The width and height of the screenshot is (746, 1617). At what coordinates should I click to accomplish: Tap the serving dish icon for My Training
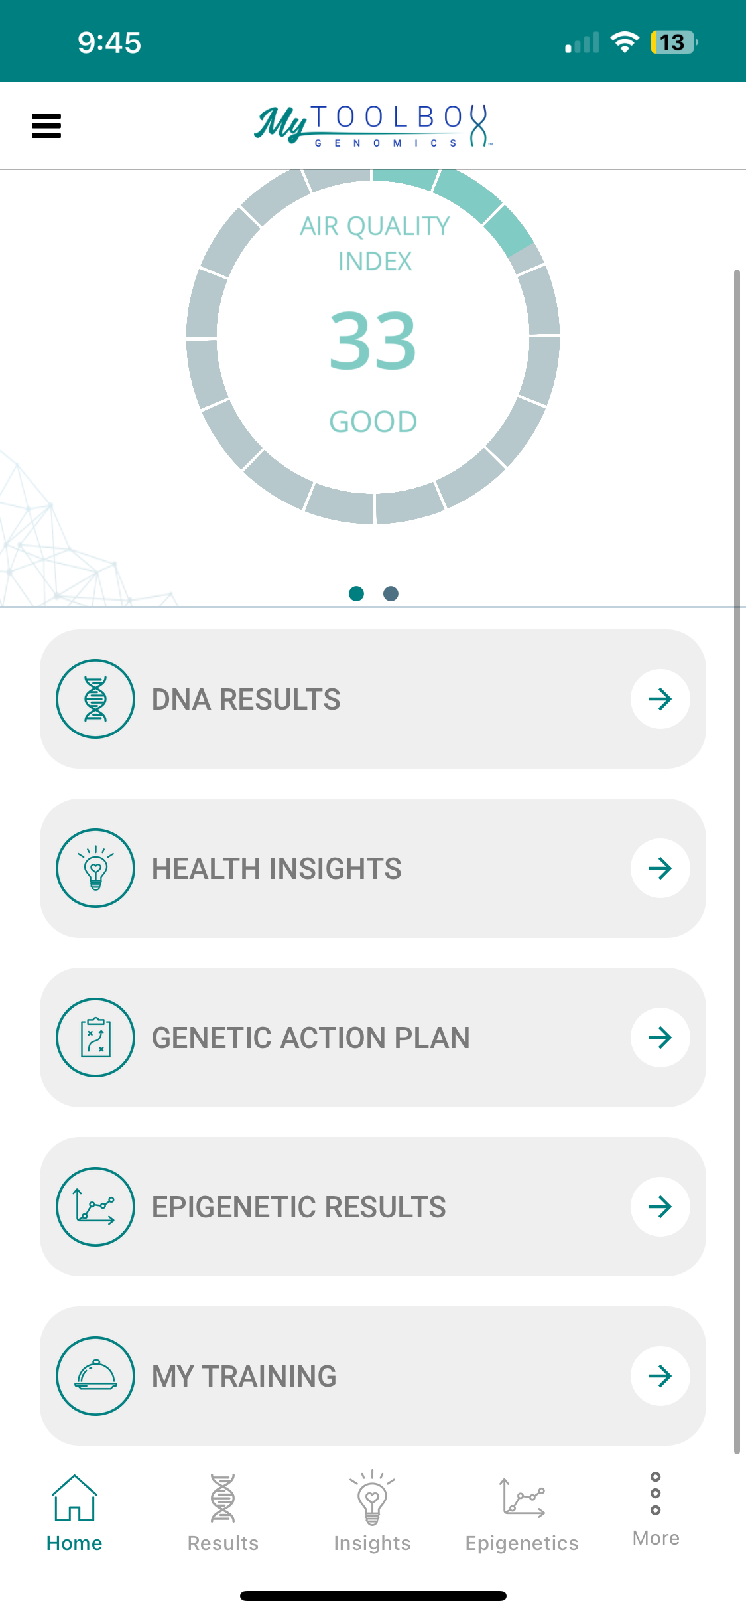coord(95,1376)
